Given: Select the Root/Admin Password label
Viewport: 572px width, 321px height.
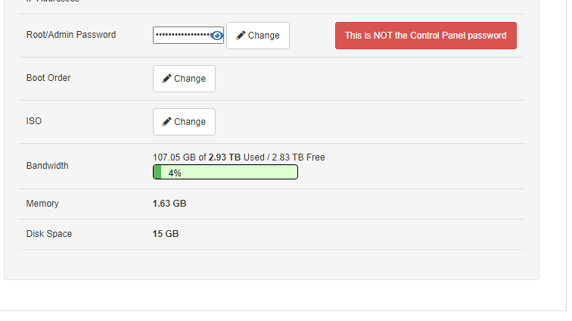Looking at the screenshot, I should click(x=71, y=35).
